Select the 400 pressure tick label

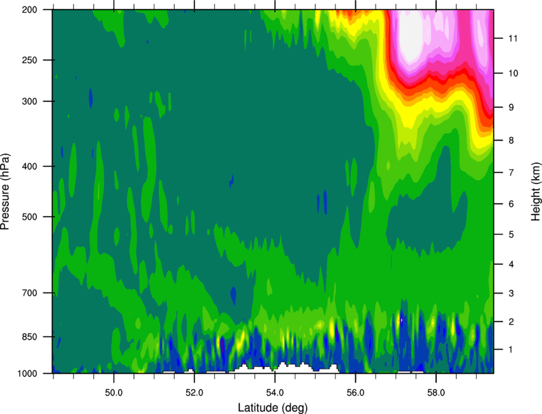(29, 166)
